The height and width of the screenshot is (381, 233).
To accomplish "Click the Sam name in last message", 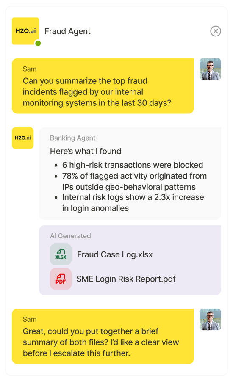I will point(30,319).
